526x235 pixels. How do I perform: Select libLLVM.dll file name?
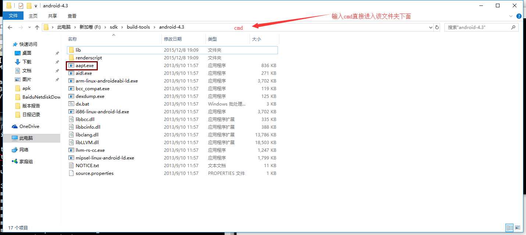87,142
